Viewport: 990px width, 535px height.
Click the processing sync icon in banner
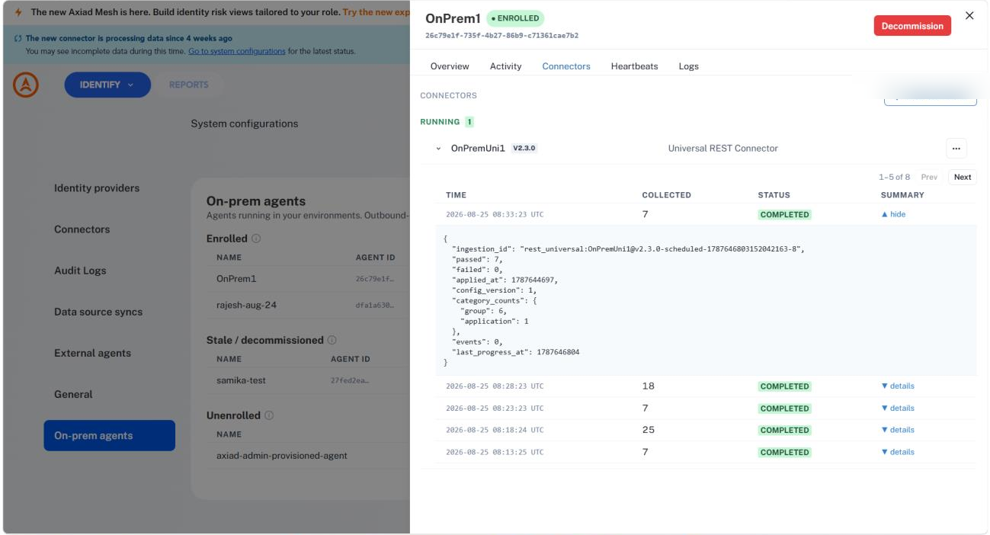18,38
